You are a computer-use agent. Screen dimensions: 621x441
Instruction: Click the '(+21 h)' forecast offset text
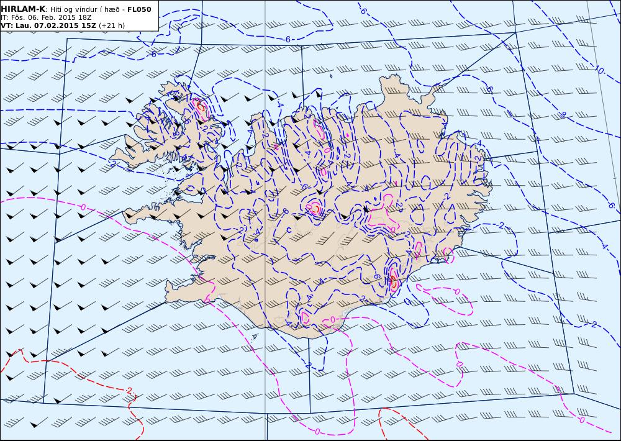[x=112, y=25]
